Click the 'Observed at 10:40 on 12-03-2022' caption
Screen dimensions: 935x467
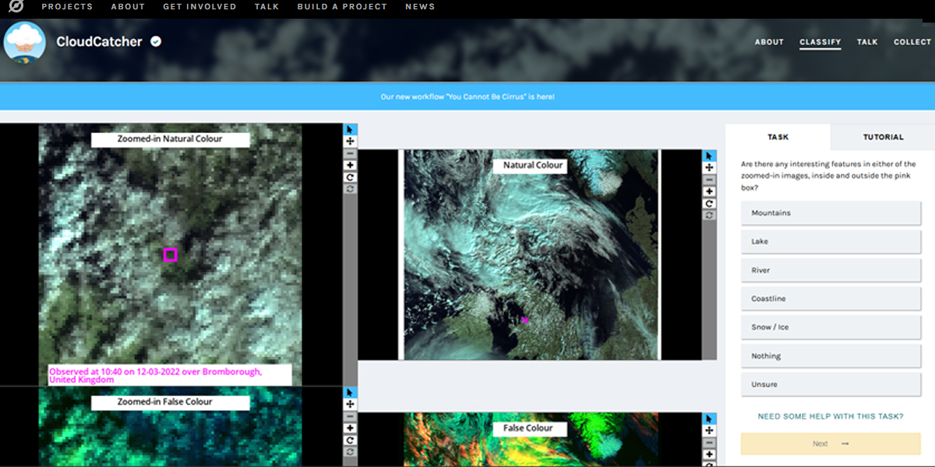[170, 375]
